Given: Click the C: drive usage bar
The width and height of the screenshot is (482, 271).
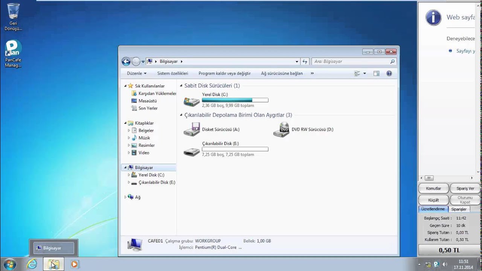Looking at the screenshot, I should coord(235,100).
